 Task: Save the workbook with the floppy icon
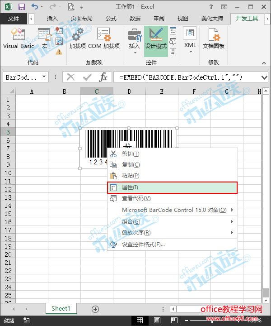tap(22, 7)
